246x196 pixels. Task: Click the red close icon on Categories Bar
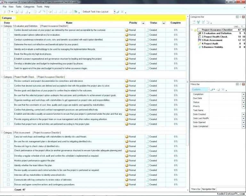(x=244, y=17)
